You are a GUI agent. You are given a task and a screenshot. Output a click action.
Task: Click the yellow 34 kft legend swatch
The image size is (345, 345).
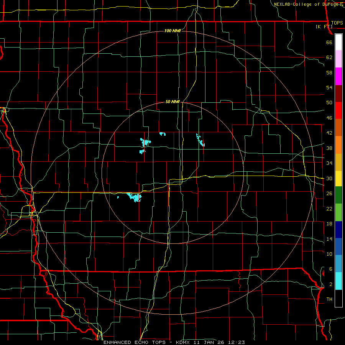click(338, 178)
